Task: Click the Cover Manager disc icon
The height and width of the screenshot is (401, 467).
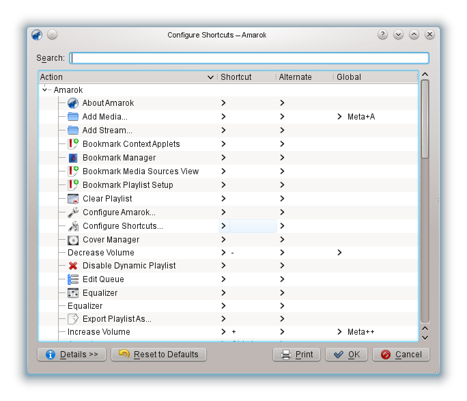Action: [73, 240]
